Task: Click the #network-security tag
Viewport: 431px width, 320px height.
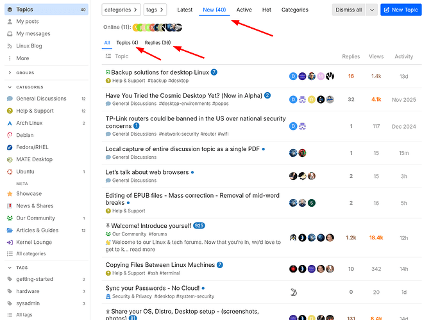Action: (179, 134)
